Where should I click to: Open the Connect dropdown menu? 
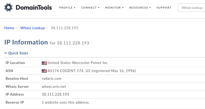coord(90,7)
